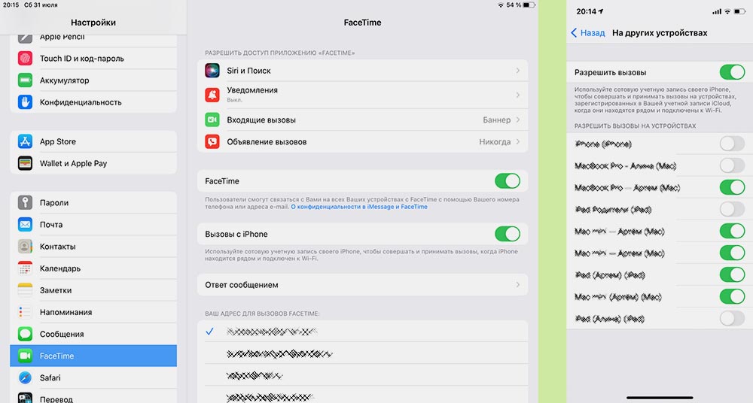Tap the green Messages bubble icon

click(x=25, y=334)
